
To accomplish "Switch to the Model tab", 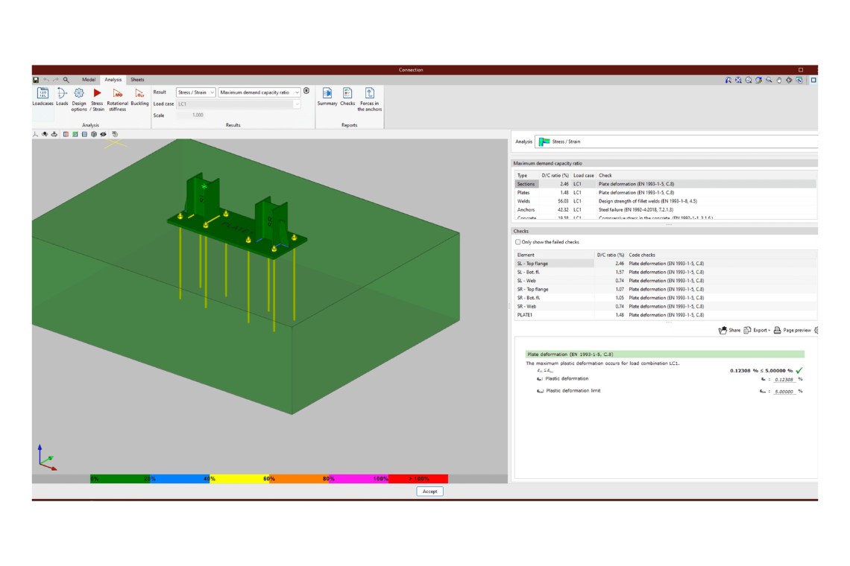I will tap(89, 80).
